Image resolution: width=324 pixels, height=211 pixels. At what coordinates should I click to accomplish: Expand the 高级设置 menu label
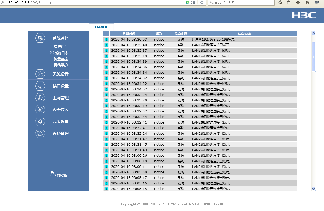pyautogui.click(x=61, y=122)
